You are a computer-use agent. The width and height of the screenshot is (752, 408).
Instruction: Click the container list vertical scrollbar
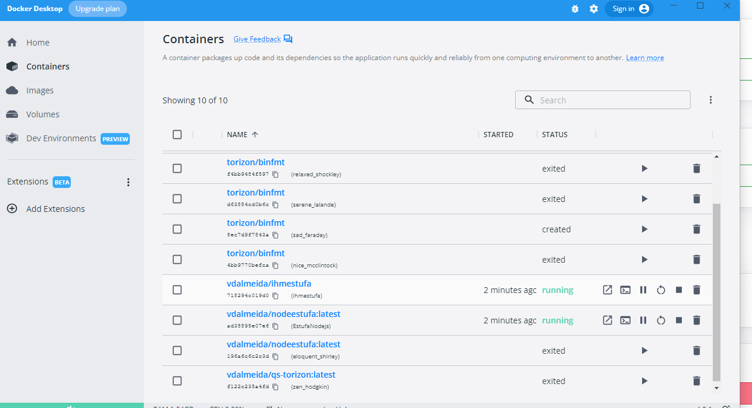coord(716,292)
